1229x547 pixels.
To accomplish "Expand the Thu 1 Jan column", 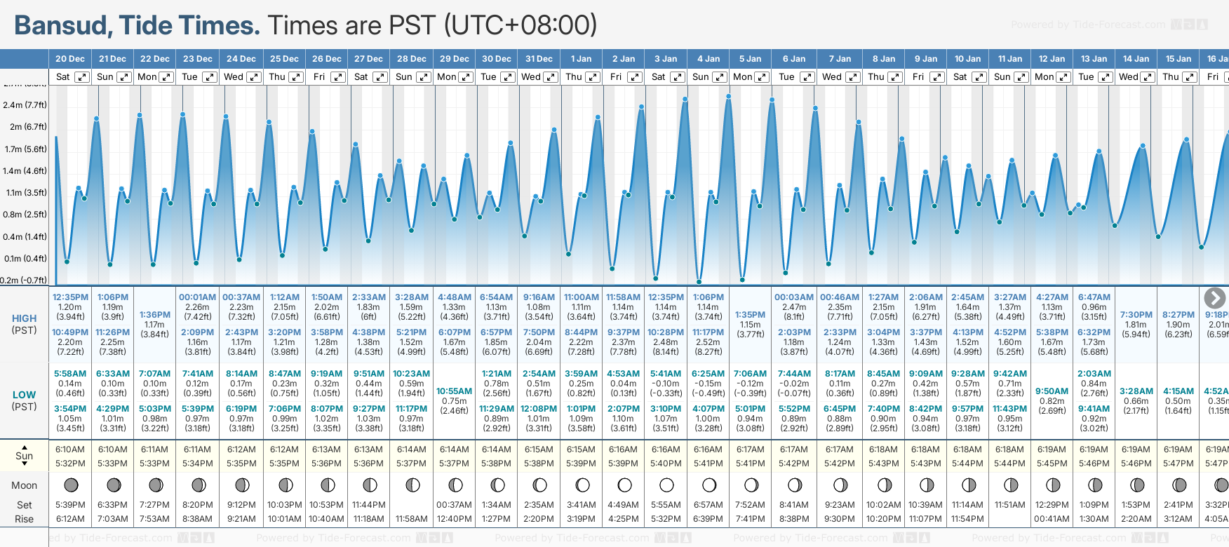I will pos(593,77).
